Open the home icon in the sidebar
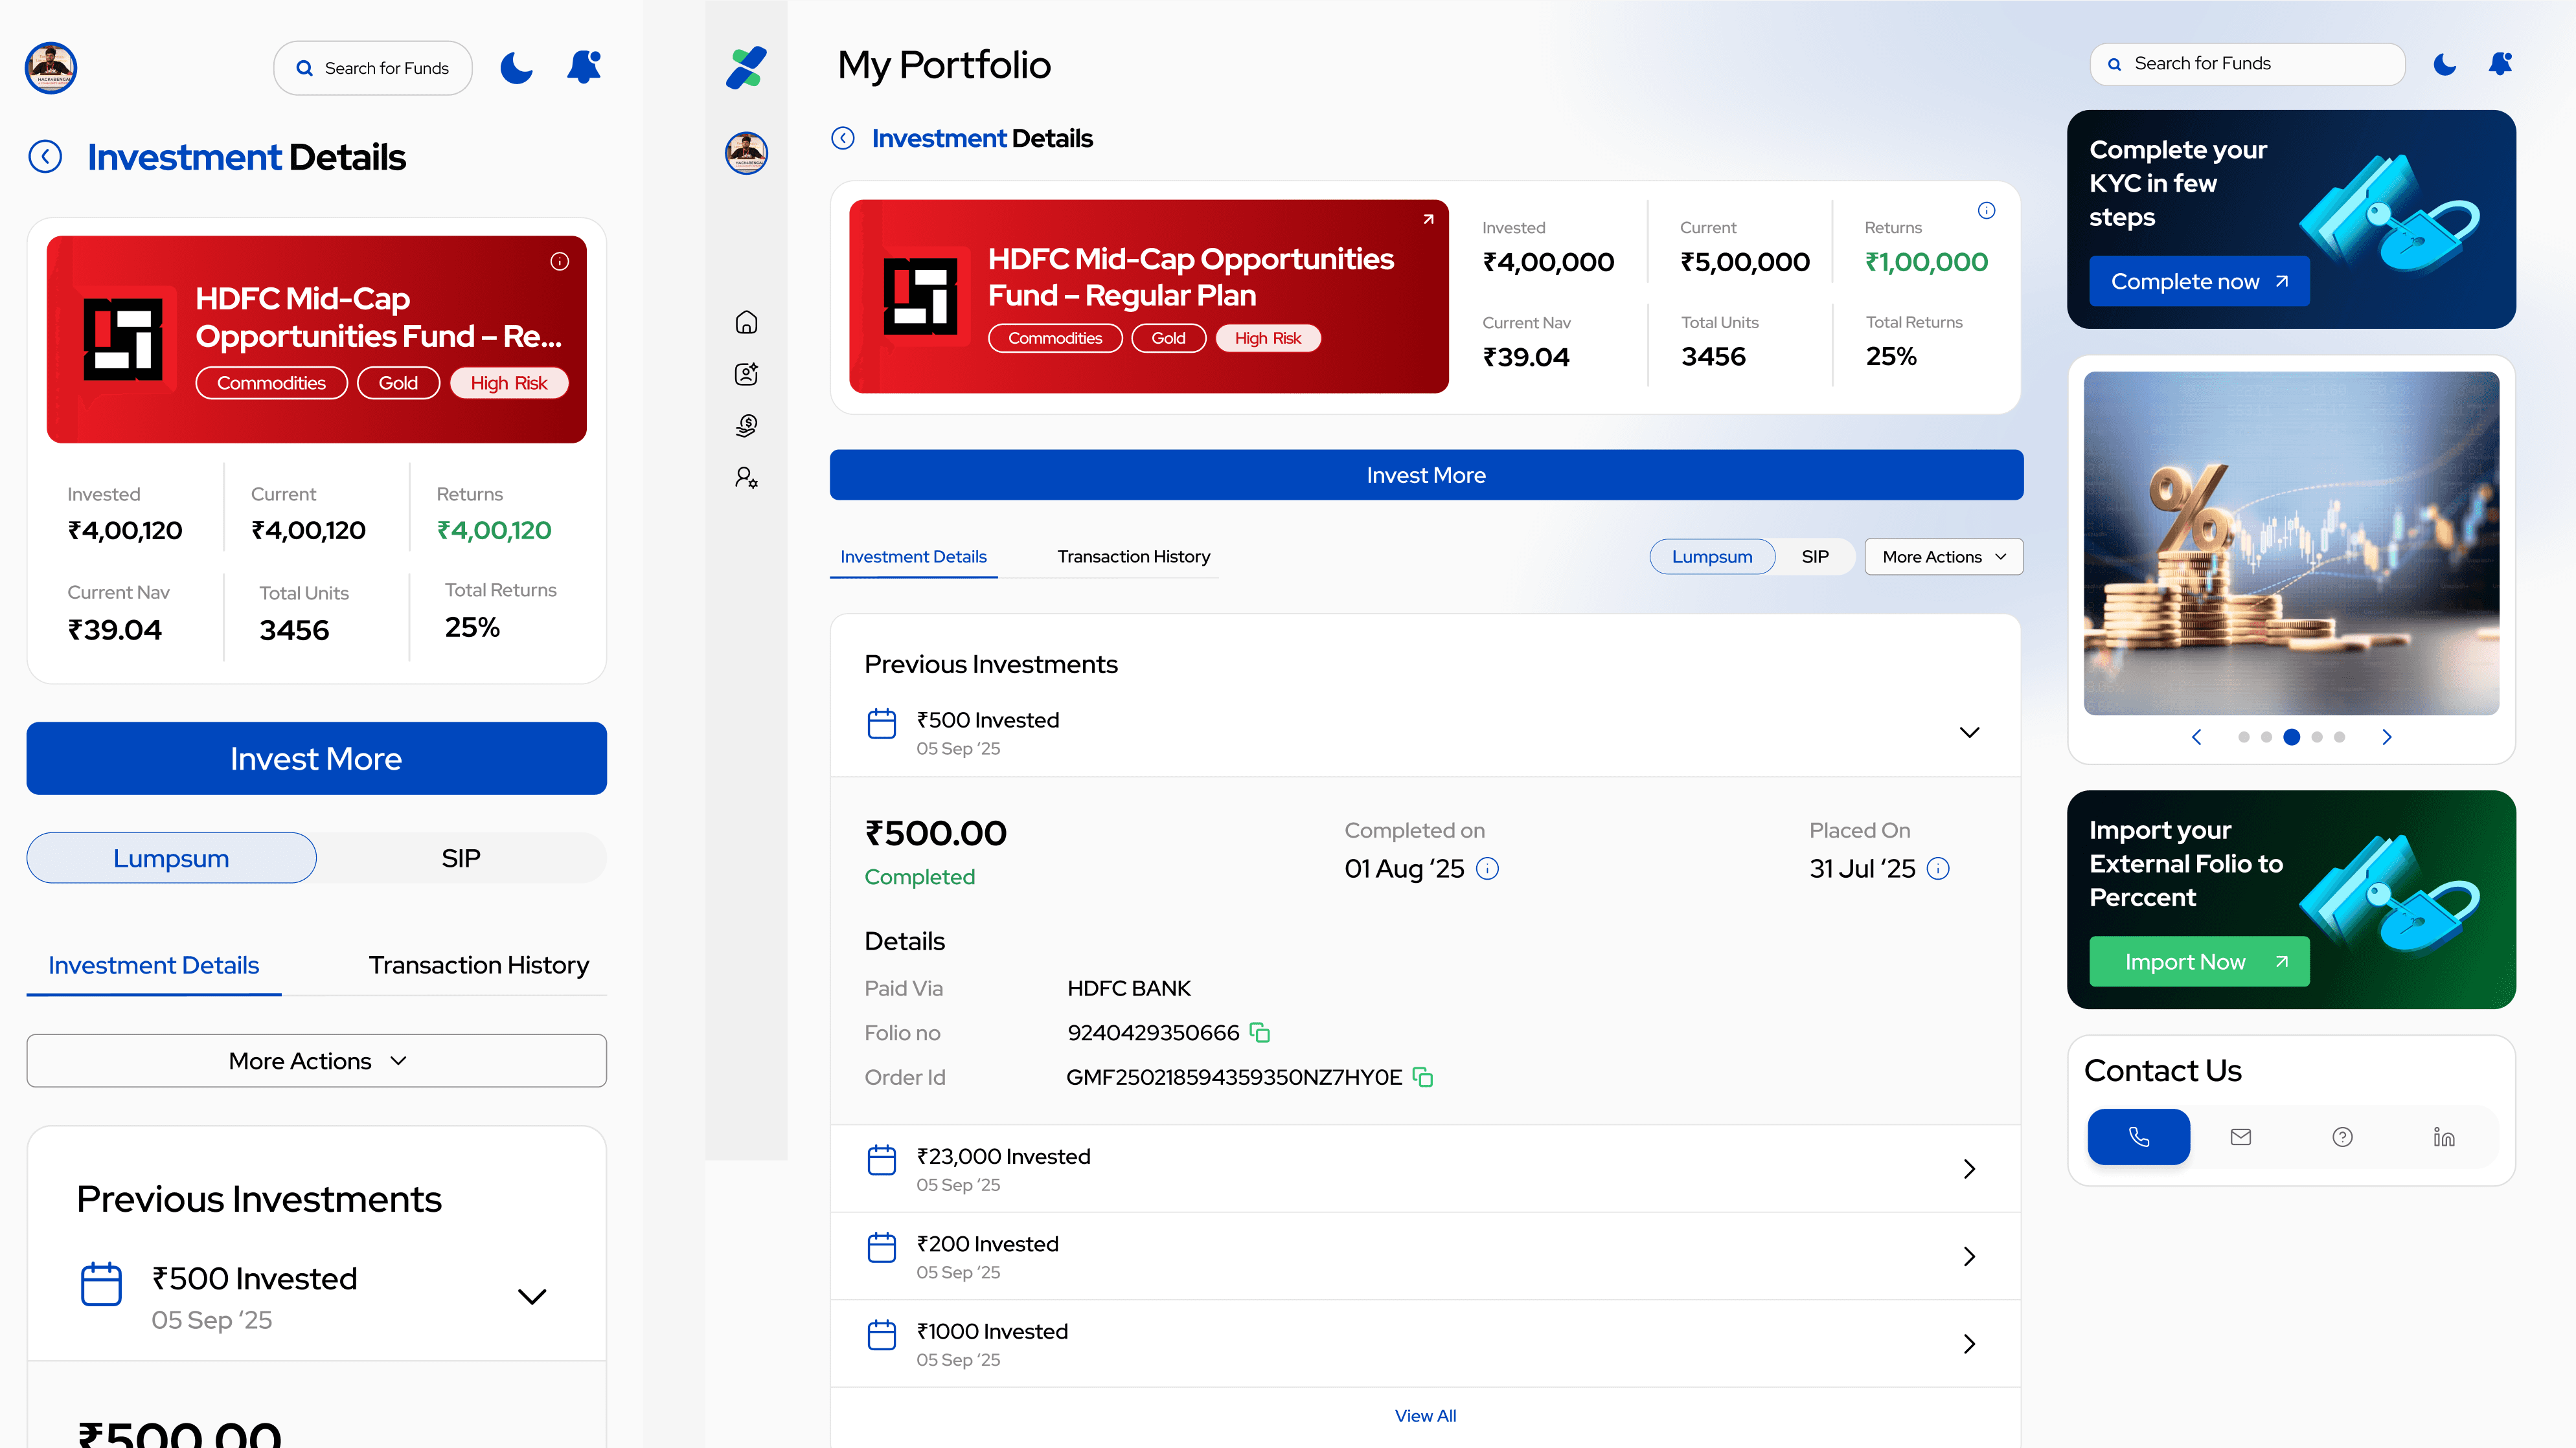The height and width of the screenshot is (1448, 2576). [746, 322]
